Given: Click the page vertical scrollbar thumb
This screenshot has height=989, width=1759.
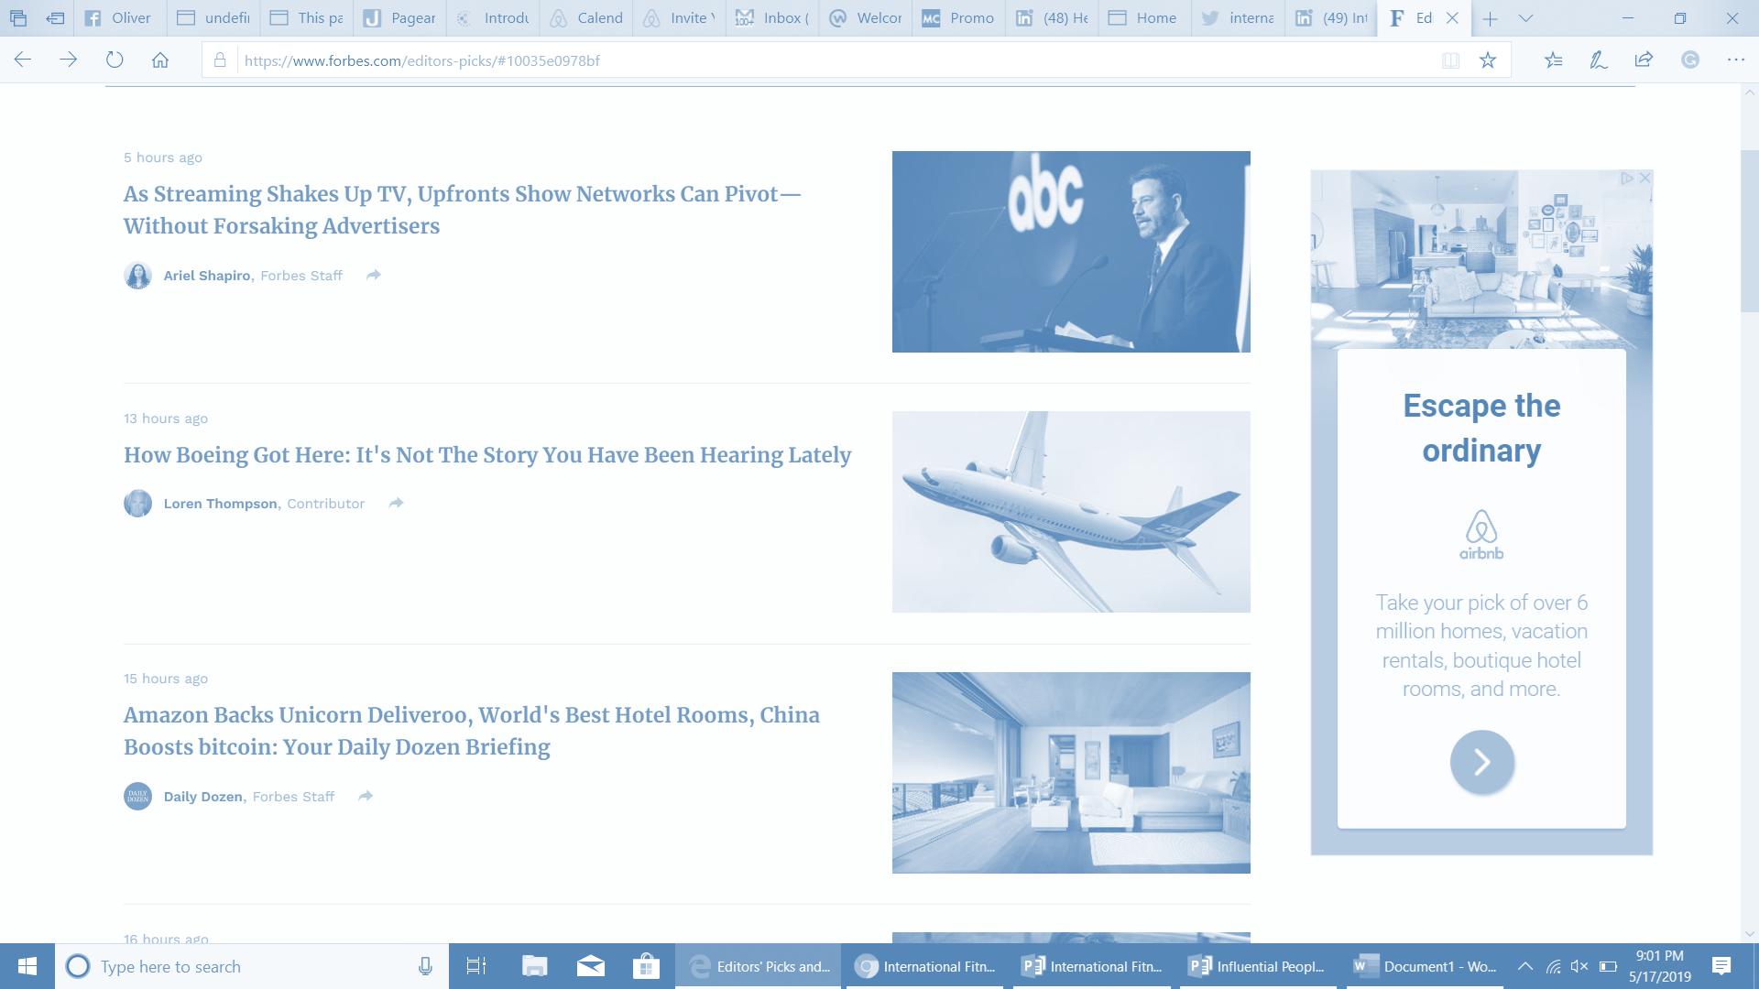Looking at the screenshot, I should [x=1750, y=231].
